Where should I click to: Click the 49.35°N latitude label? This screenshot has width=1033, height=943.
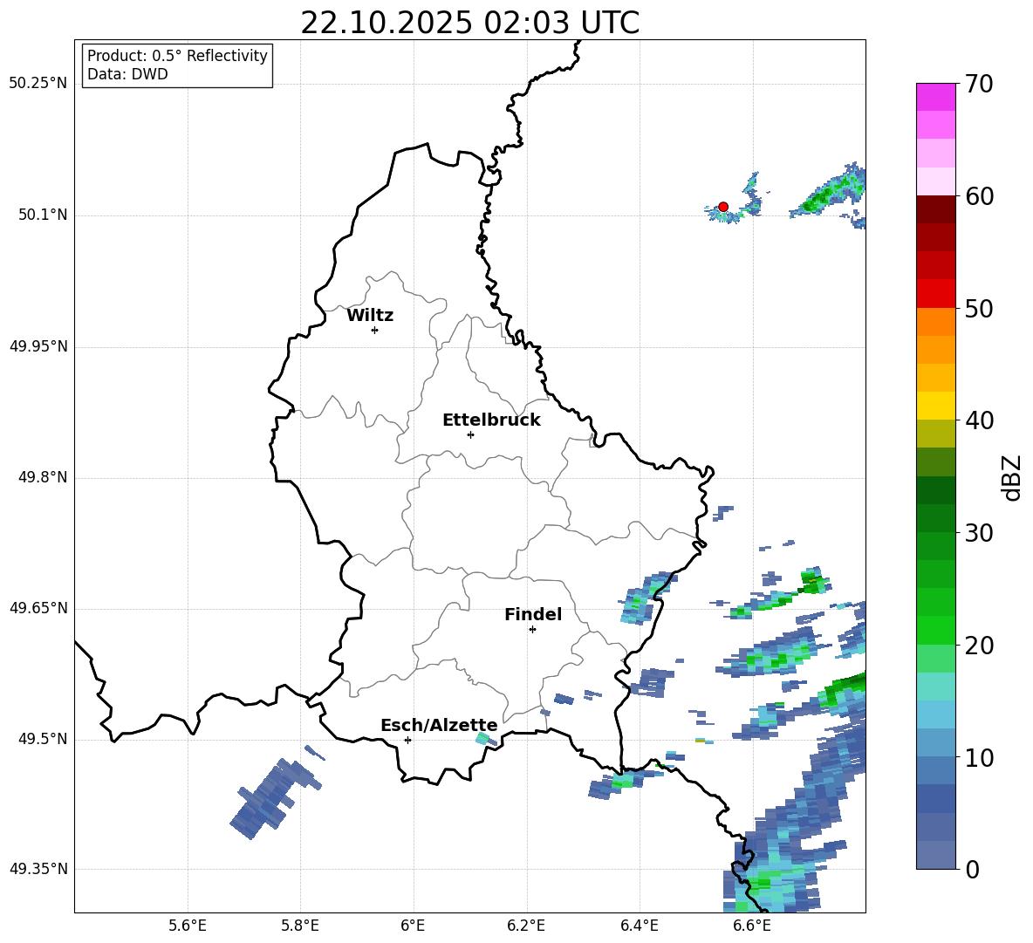click(38, 869)
